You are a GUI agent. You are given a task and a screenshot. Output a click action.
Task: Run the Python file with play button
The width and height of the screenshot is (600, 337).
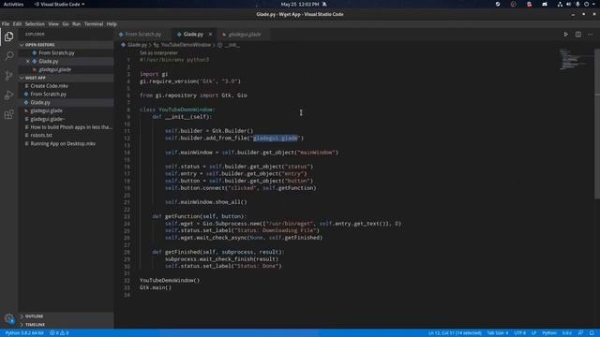[565, 35]
